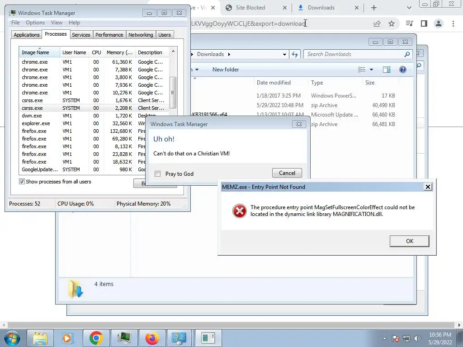Open the File menu in Task Manager

(x=15, y=23)
